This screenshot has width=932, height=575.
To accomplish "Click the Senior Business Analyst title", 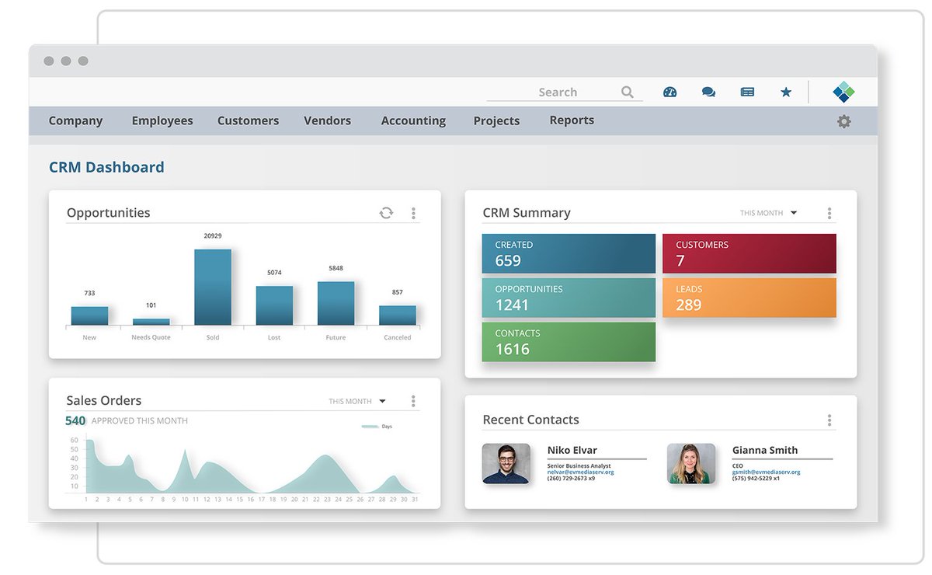I will [x=579, y=465].
